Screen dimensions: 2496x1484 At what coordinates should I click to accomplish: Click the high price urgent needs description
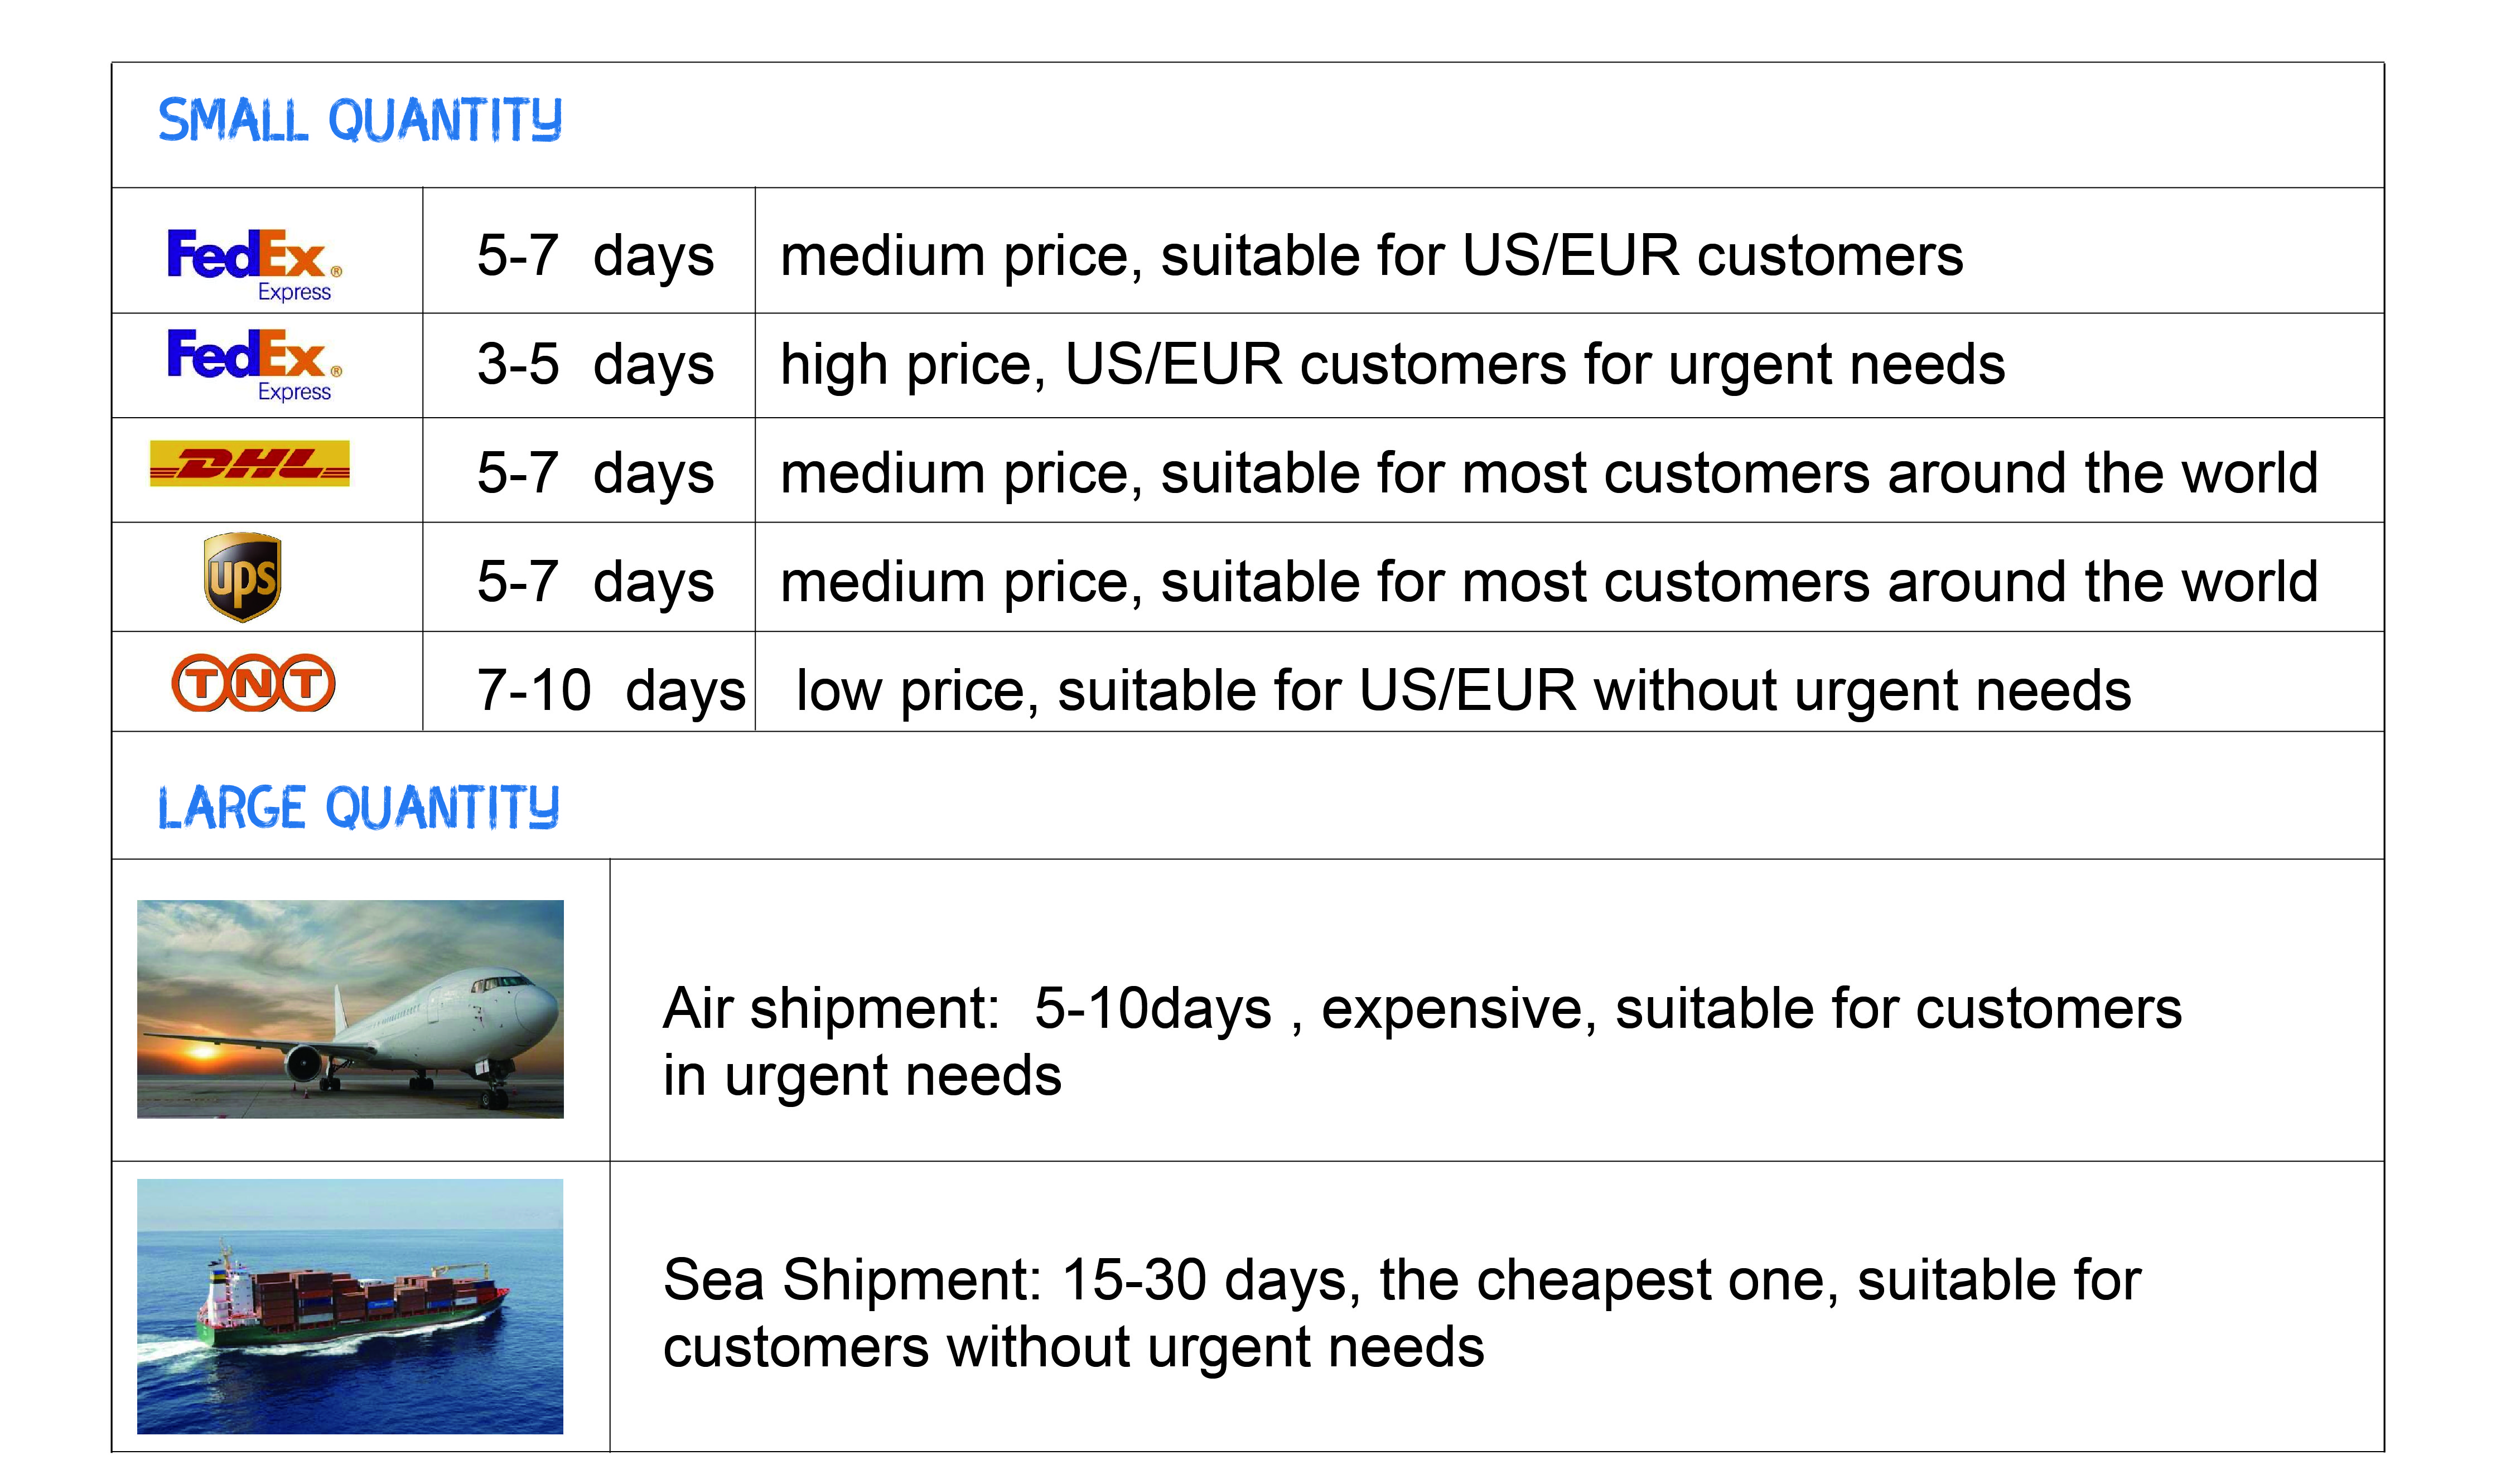(1392, 364)
